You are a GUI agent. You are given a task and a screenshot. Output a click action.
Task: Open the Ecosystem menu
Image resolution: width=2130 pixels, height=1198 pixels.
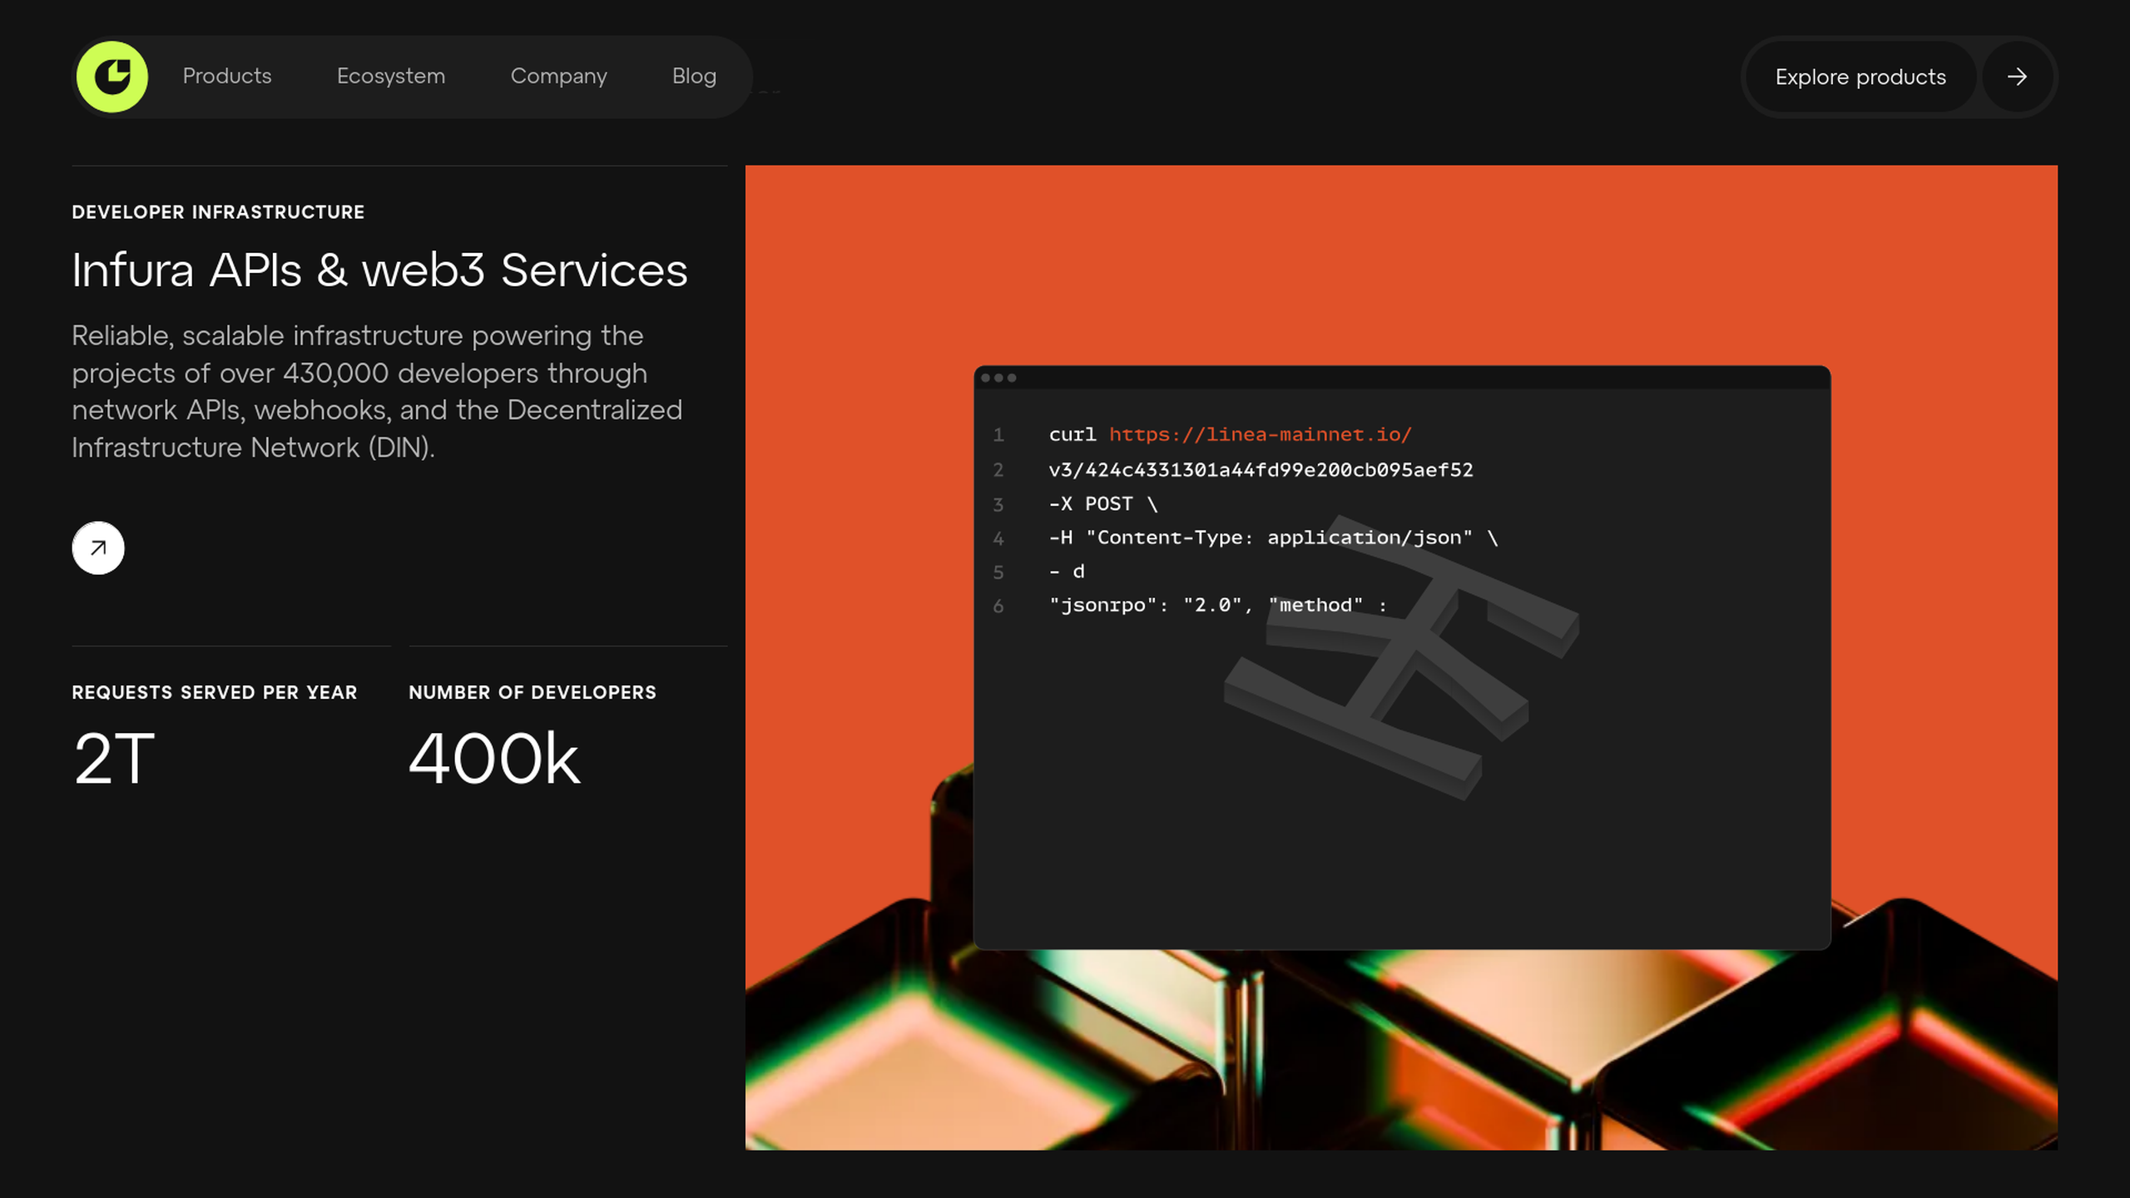pos(391,77)
